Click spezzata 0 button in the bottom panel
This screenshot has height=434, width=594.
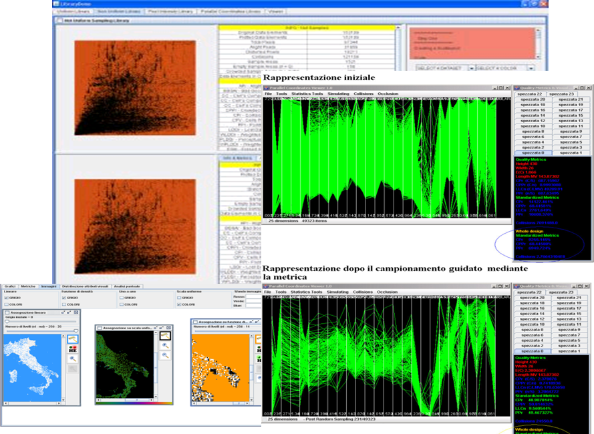click(533, 351)
